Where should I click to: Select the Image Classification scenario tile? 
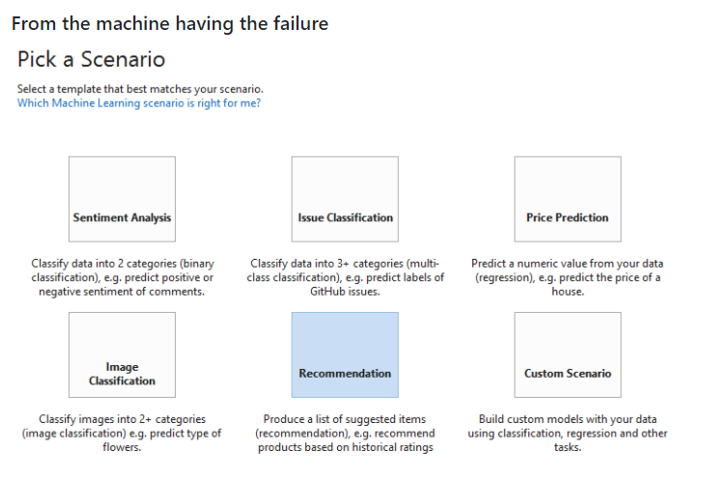tap(122, 354)
